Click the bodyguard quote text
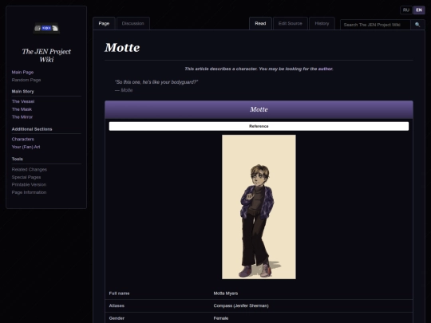 click(x=156, y=82)
